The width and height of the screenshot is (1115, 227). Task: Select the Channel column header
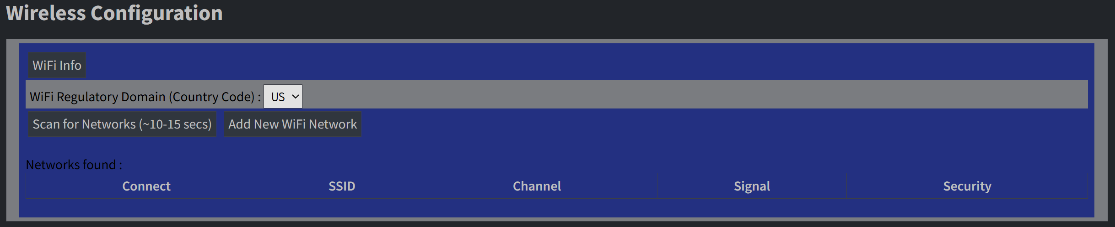click(537, 186)
